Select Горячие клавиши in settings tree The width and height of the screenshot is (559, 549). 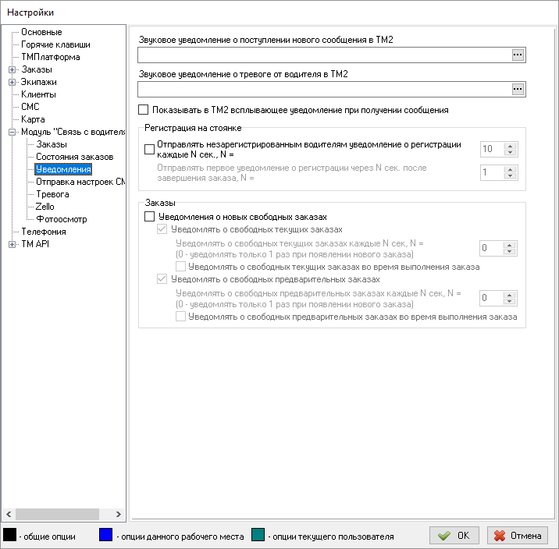point(55,44)
